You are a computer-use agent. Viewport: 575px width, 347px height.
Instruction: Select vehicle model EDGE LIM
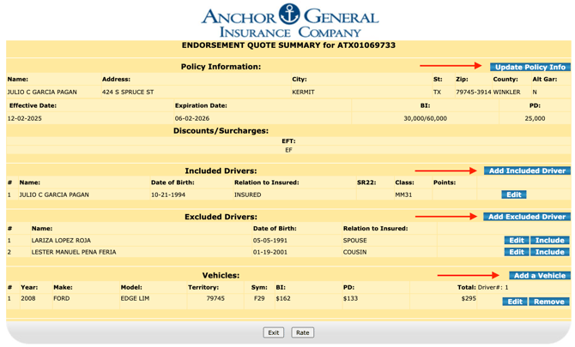coord(135,298)
